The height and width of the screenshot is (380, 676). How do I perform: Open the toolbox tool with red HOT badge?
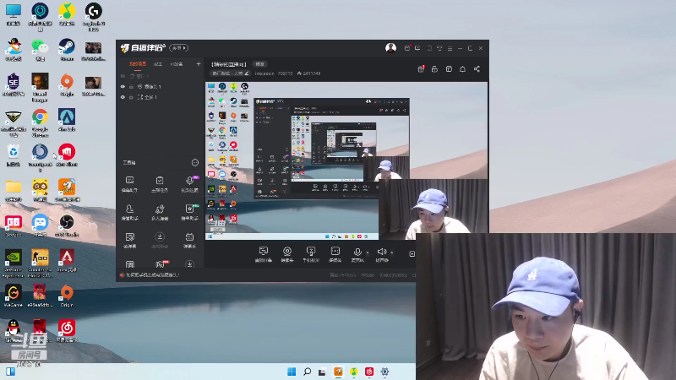point(161,264)
